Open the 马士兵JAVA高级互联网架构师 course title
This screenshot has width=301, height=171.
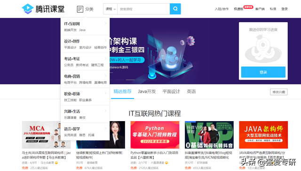pyautogui.click(x=46, y=155)
